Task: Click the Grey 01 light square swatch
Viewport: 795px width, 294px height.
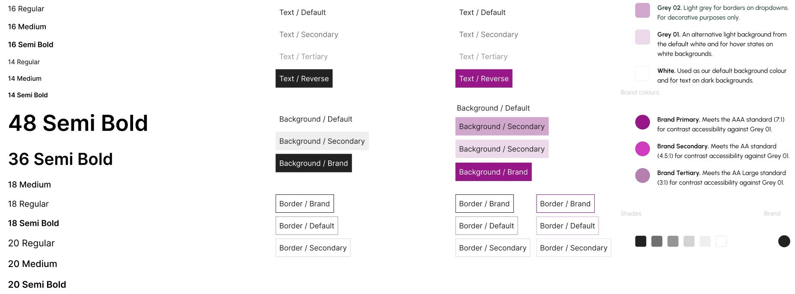Action: [642, 37]
